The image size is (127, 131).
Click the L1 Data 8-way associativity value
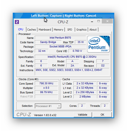point(103,83)
